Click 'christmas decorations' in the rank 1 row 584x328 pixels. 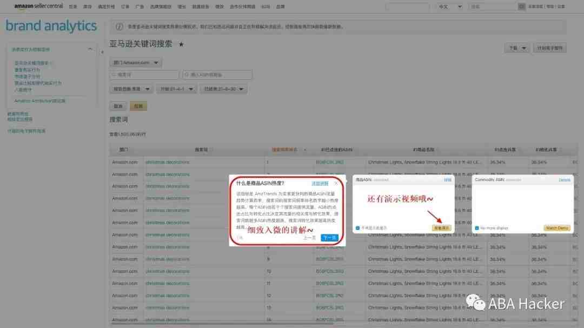167,162
